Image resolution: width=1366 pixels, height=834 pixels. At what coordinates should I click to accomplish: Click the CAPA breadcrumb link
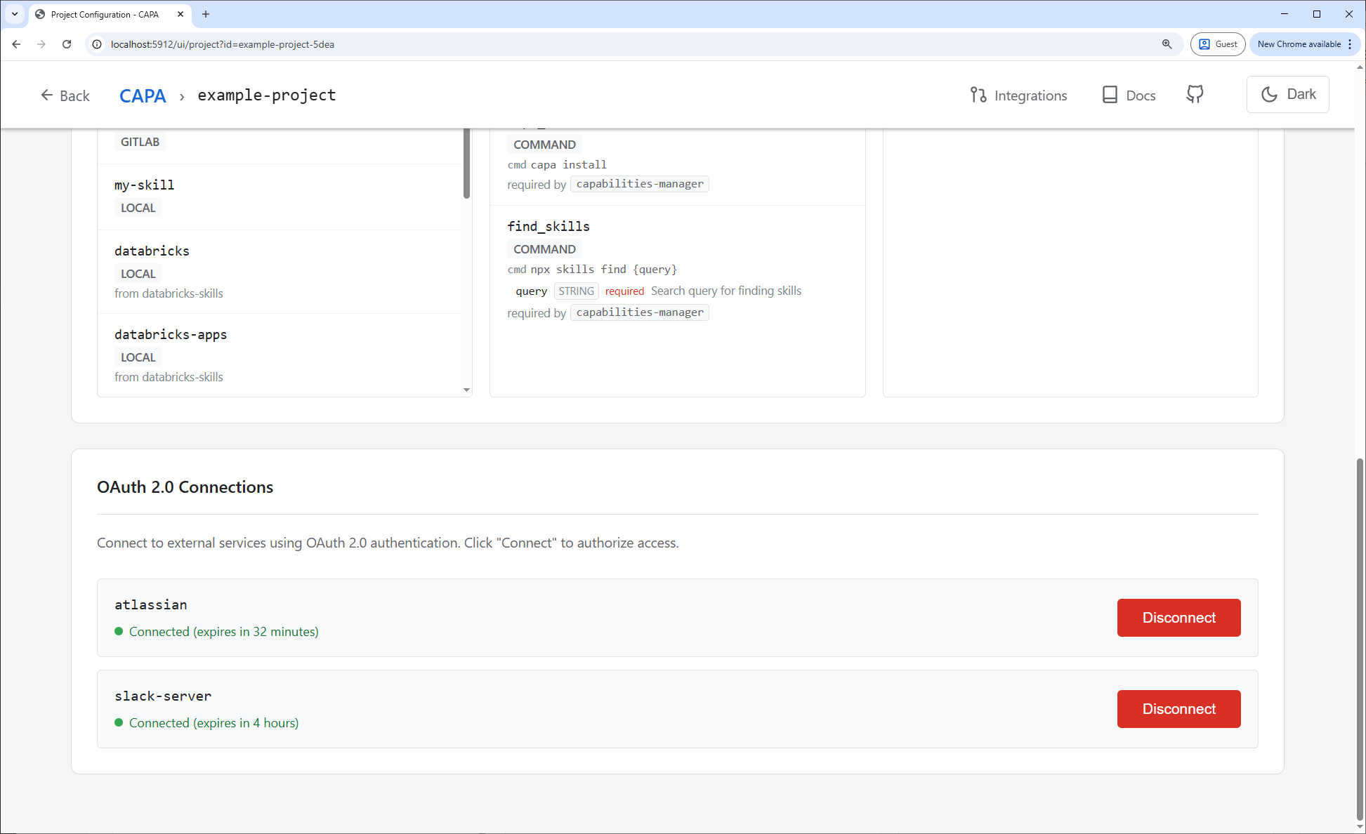[143, 95]
